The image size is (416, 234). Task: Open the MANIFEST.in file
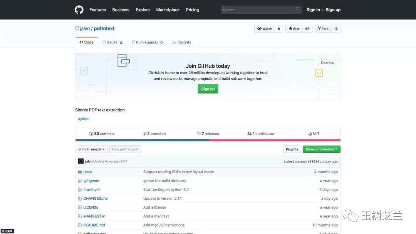coord(94,216)
